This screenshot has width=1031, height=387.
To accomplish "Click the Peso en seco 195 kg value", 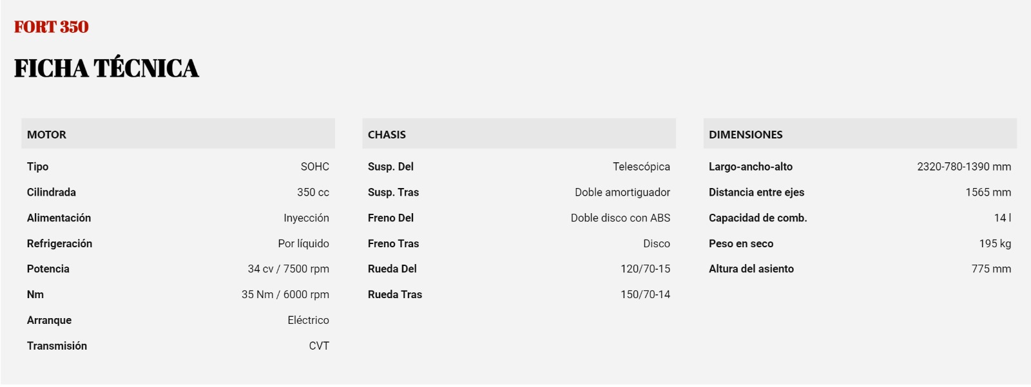I will point(995,243).
